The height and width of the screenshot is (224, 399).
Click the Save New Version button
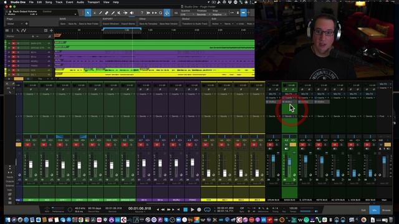pos(168,24)
